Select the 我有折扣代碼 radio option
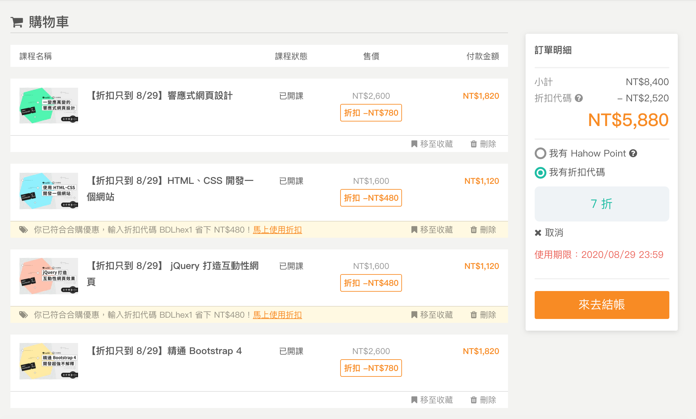The width and height of the screenshot is (696, 419). click(540, 172)
